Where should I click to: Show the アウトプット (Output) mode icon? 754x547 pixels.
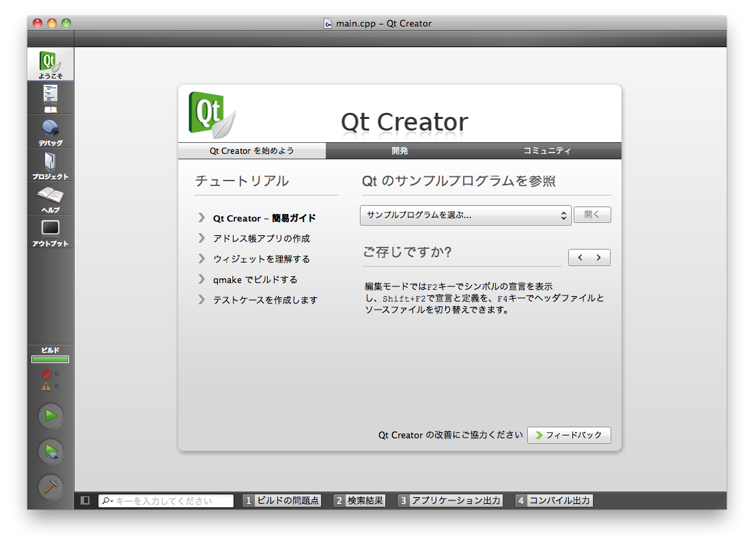click(x=51, y=232)
